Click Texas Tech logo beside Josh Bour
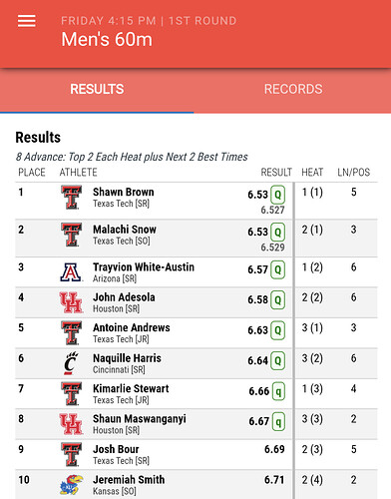The height and width of the screenshot is (499, 391). pos(71,454)
